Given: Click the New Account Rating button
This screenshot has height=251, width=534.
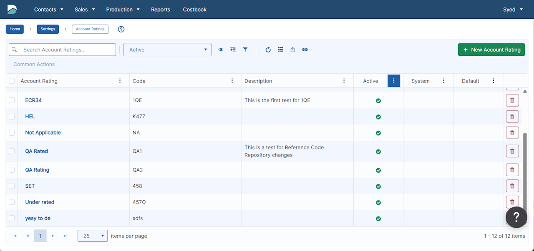Looking at the screenshot, I should pyautogui.click(x=491, y=50).
